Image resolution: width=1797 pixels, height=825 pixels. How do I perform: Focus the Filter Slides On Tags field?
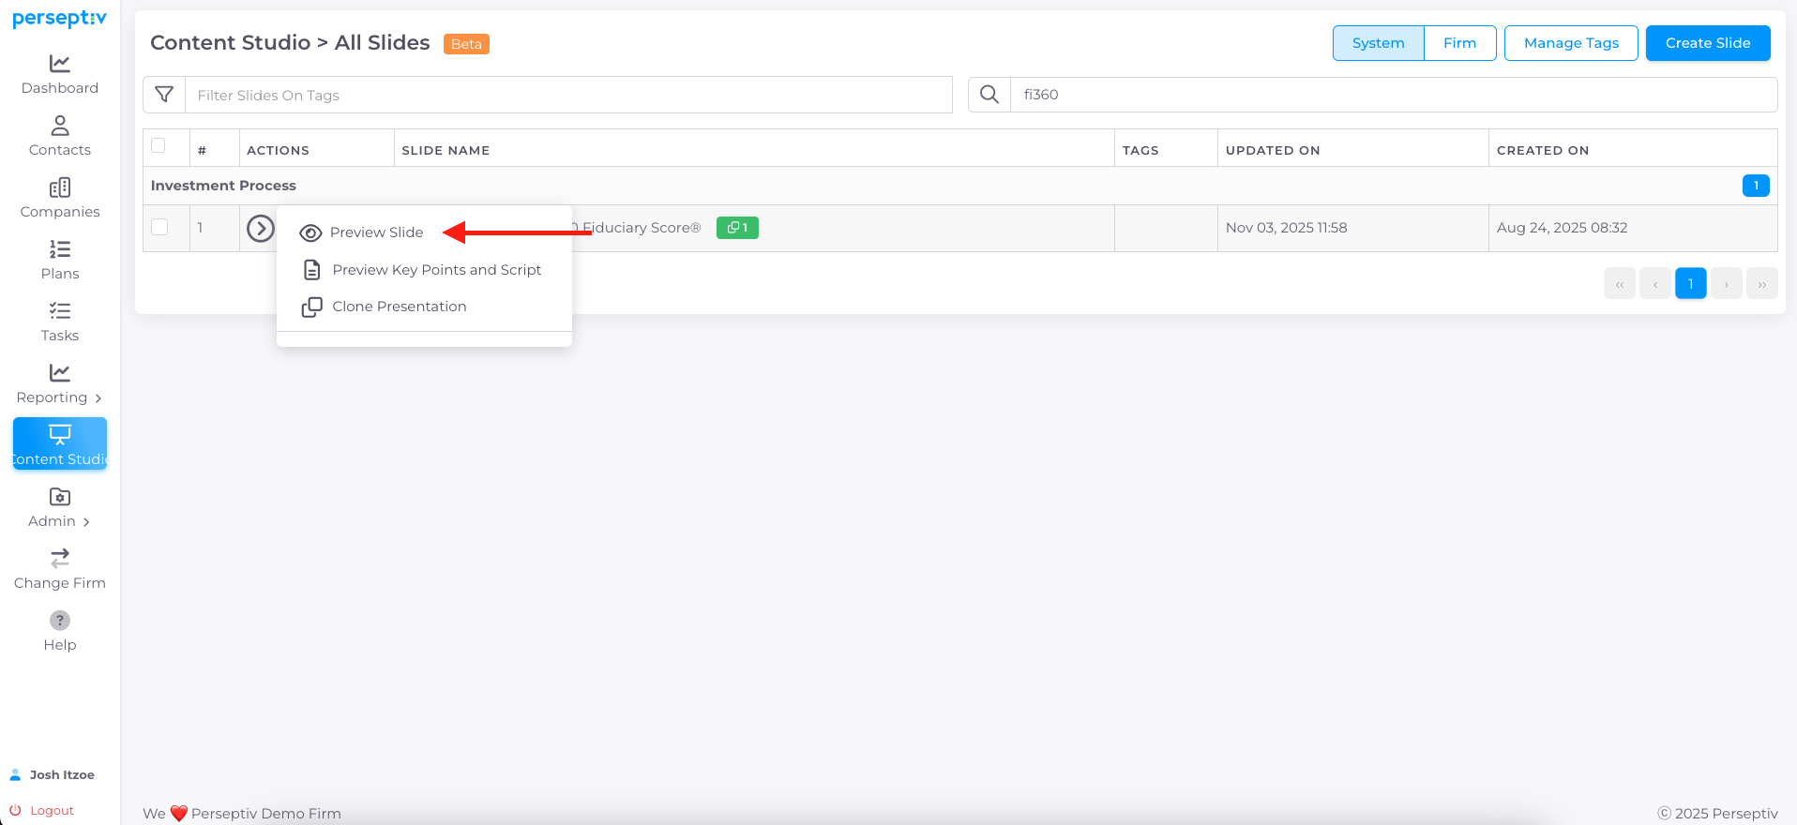point(568,95)
